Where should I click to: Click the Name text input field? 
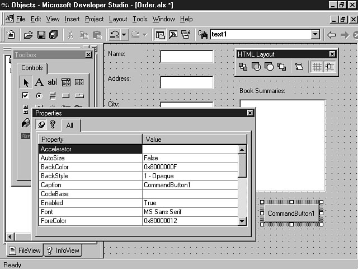point(186,57)
